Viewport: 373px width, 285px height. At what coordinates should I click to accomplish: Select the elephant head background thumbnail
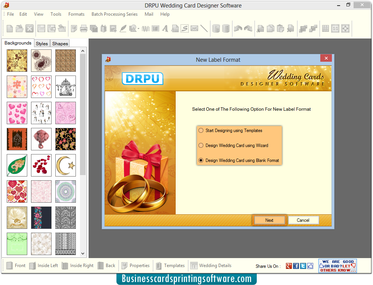41,139
